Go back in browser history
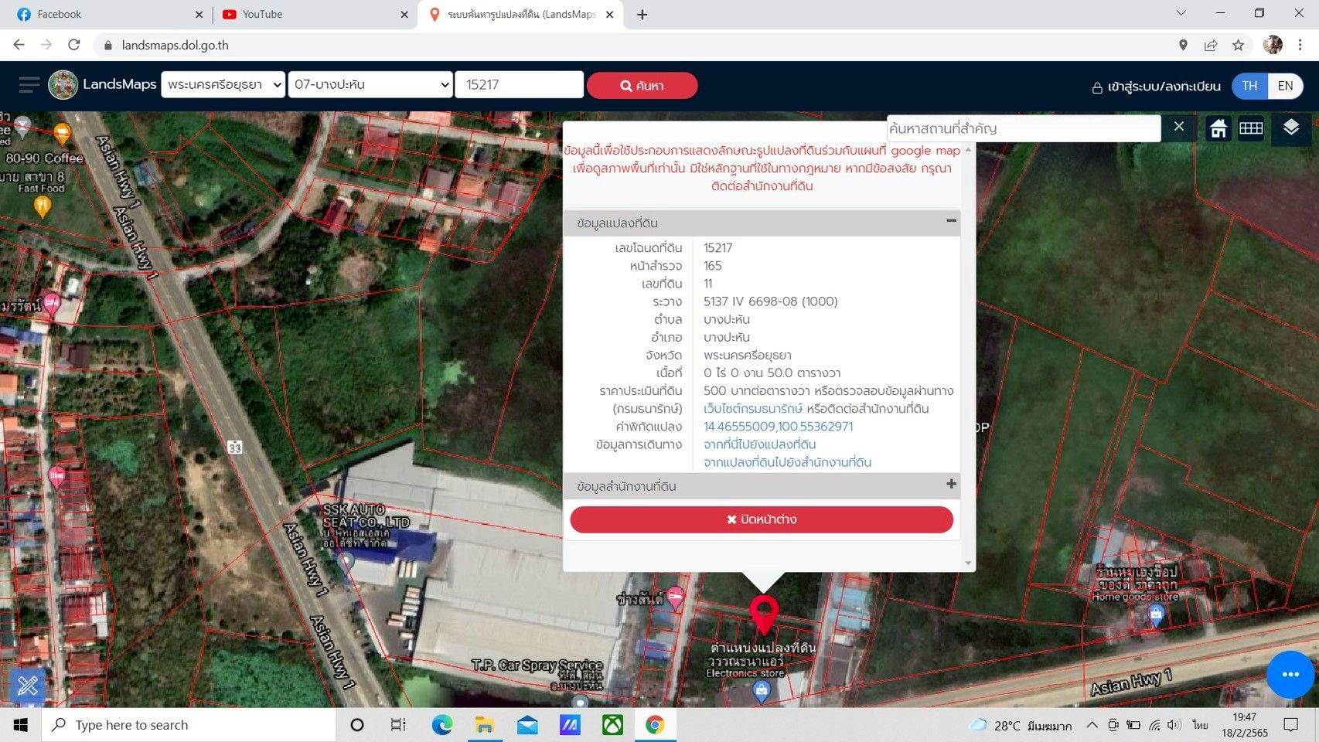 (x=19, y=45)
